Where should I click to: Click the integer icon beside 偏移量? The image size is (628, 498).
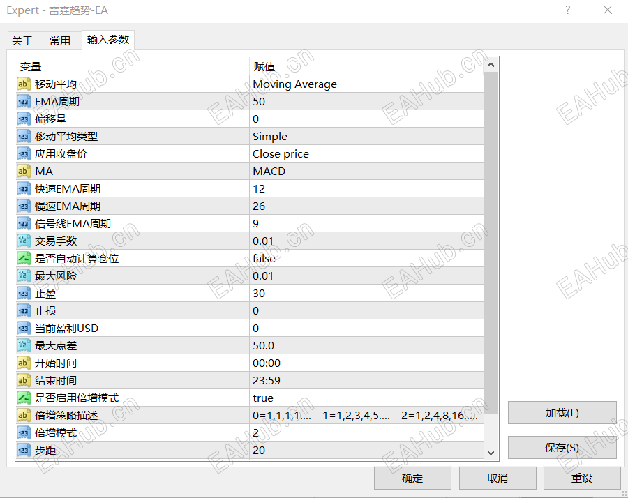point(24,119)
